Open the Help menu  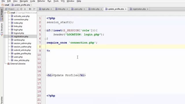coord(79,1)
